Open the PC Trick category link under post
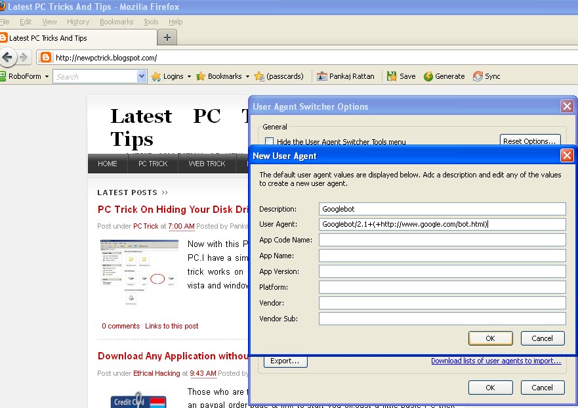Viewport: 578px width, 408px height. click(146, 226)
